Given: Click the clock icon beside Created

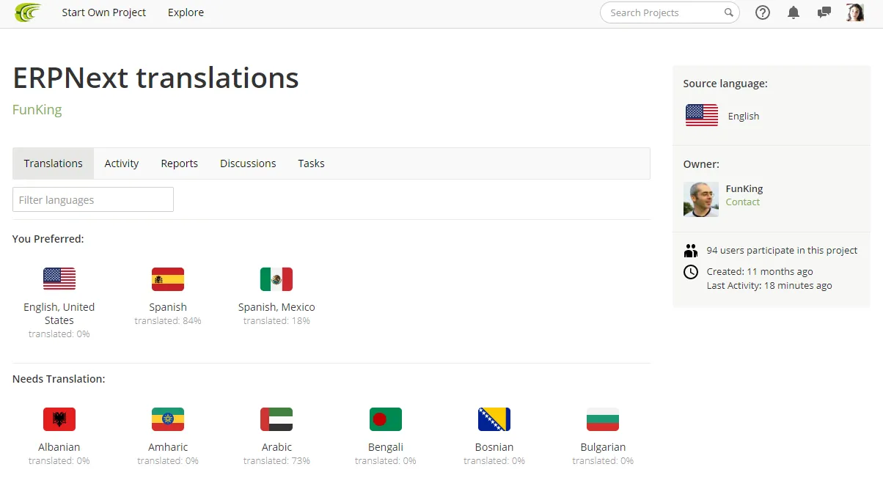Looking at the screenshot, I should (691, 272).
